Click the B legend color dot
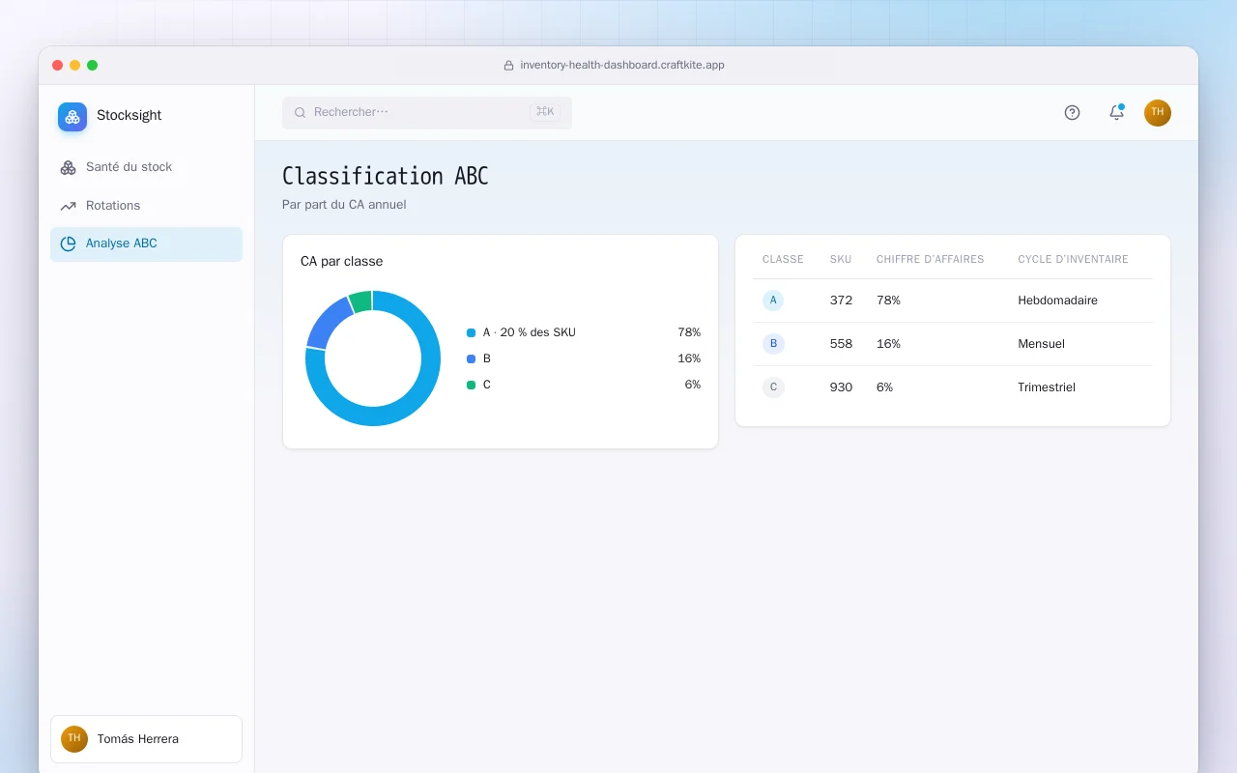1237x773 pixels. tap(471, 358)
